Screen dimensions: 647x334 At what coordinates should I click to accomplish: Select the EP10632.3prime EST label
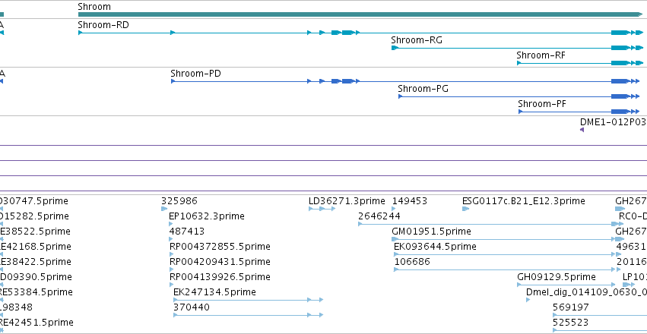207,216
